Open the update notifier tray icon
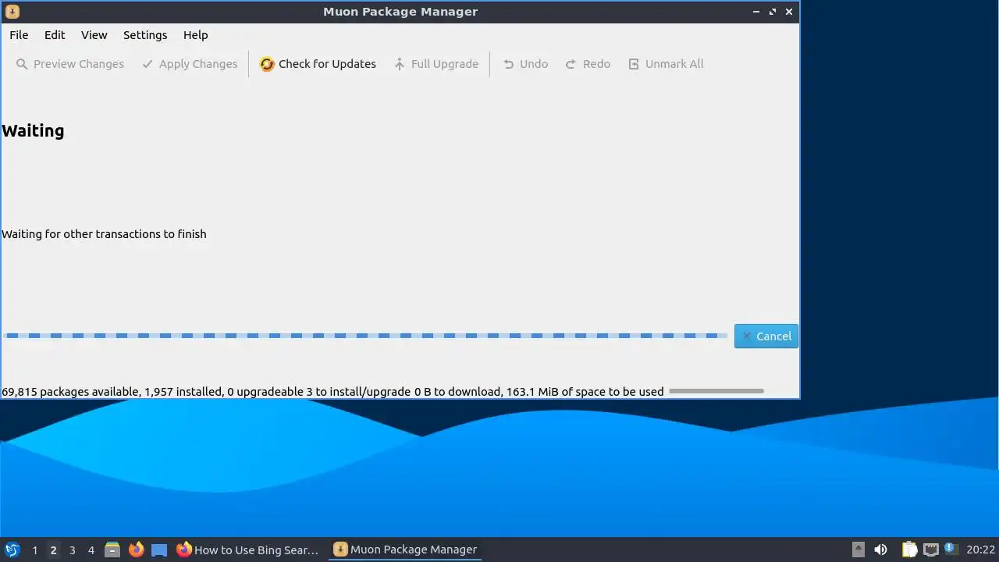999x562 pixels. point(950,548)
